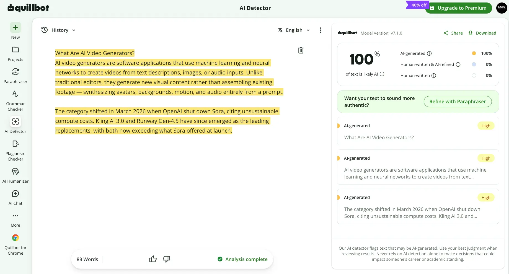Click inside the first highlighted paragraph
The width and height of the screenshot is (509, 274).
pos(169,77)
